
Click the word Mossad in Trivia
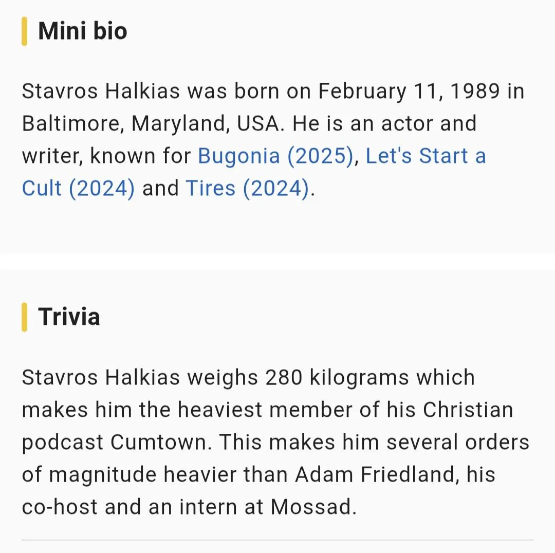pyautogui.click(x=312, y=507)
